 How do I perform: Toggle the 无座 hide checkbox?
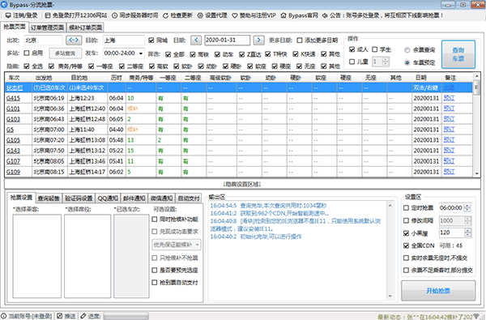click(x=299, y=66)
